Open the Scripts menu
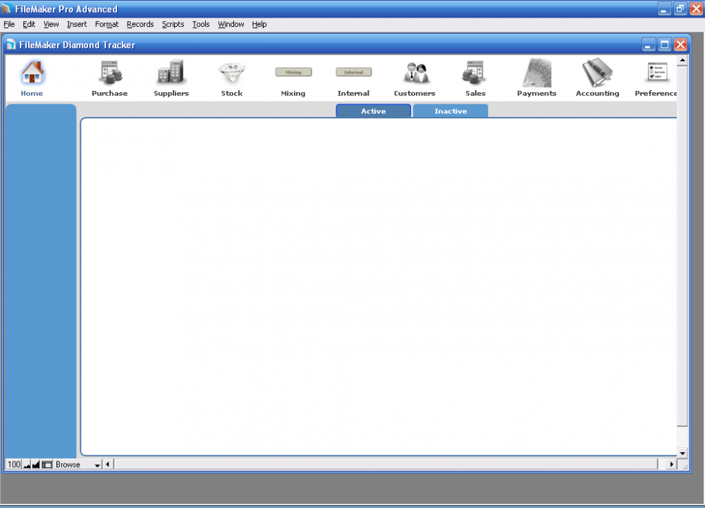The height and width of the screenshot is (508, 705). (173, 24)
